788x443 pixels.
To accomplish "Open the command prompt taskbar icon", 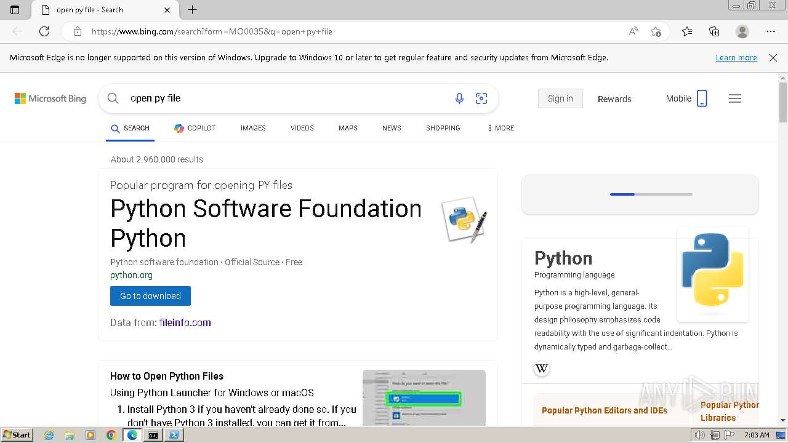I will tap(153, 435).
